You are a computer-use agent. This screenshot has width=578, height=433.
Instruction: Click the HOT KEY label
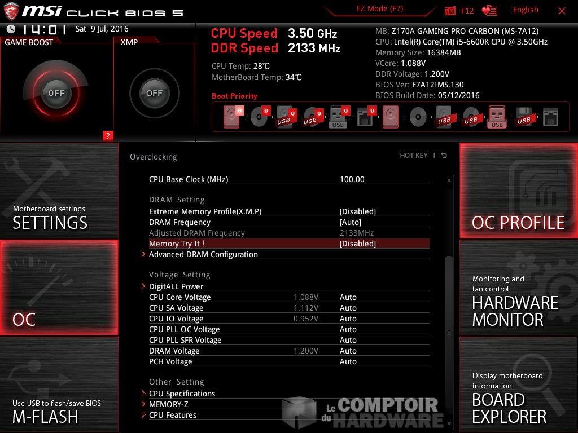click(414, 156)
